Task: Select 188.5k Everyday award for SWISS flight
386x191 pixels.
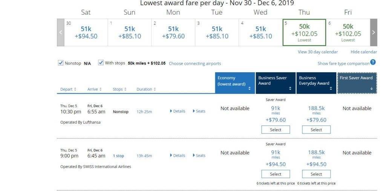Action: [316, 174]
